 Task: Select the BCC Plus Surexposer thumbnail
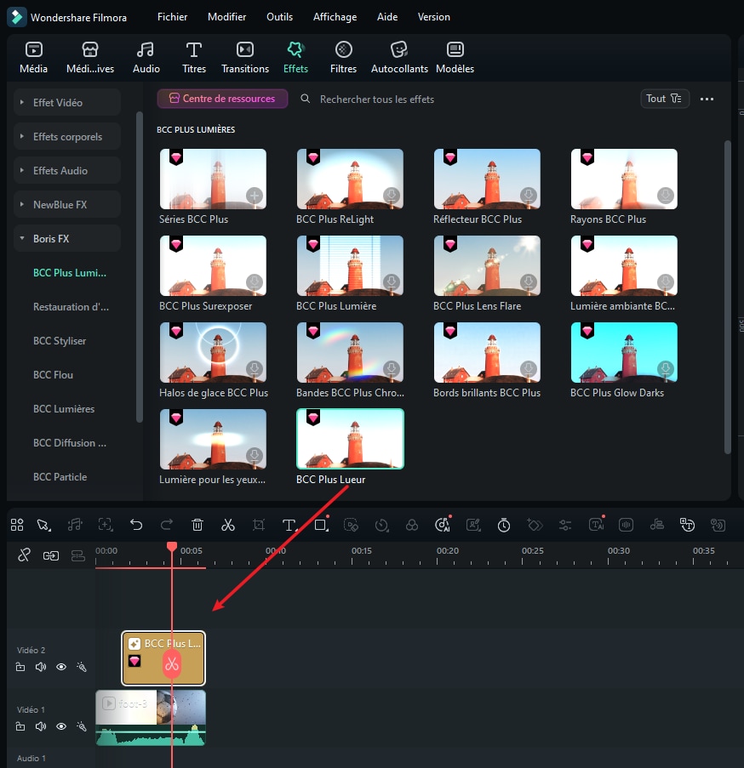213,265
